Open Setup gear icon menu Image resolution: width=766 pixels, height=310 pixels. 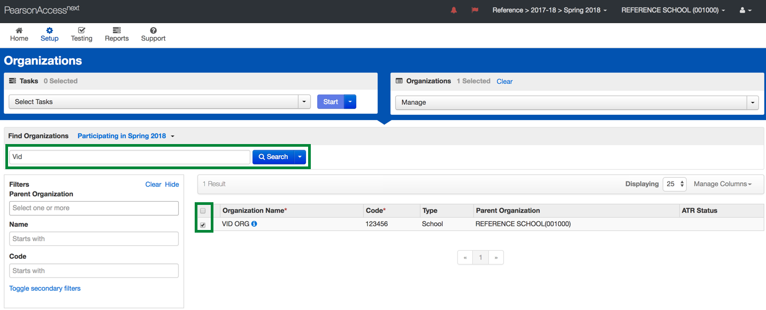[49, 35]
